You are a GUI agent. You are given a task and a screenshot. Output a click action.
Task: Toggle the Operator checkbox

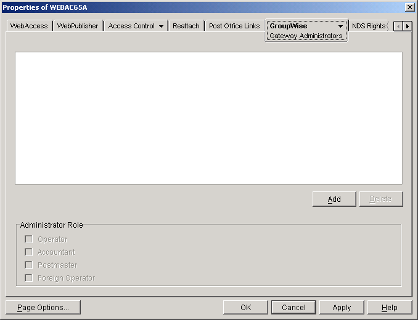pos(28,239)
